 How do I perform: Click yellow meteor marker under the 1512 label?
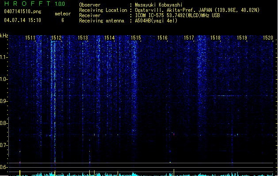pyautogui.click(x=55, y=173)
